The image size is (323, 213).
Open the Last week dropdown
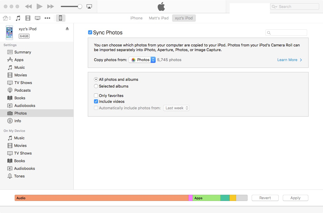[176, 108]
